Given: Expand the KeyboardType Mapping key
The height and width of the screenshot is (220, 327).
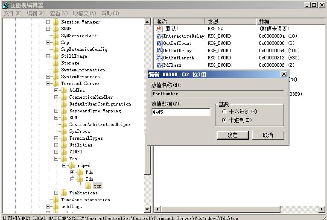Looking at the screenshot, I should [x=56, y=111].
